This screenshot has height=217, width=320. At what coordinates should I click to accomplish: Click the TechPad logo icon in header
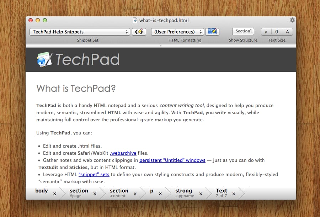tap(45, 60)
